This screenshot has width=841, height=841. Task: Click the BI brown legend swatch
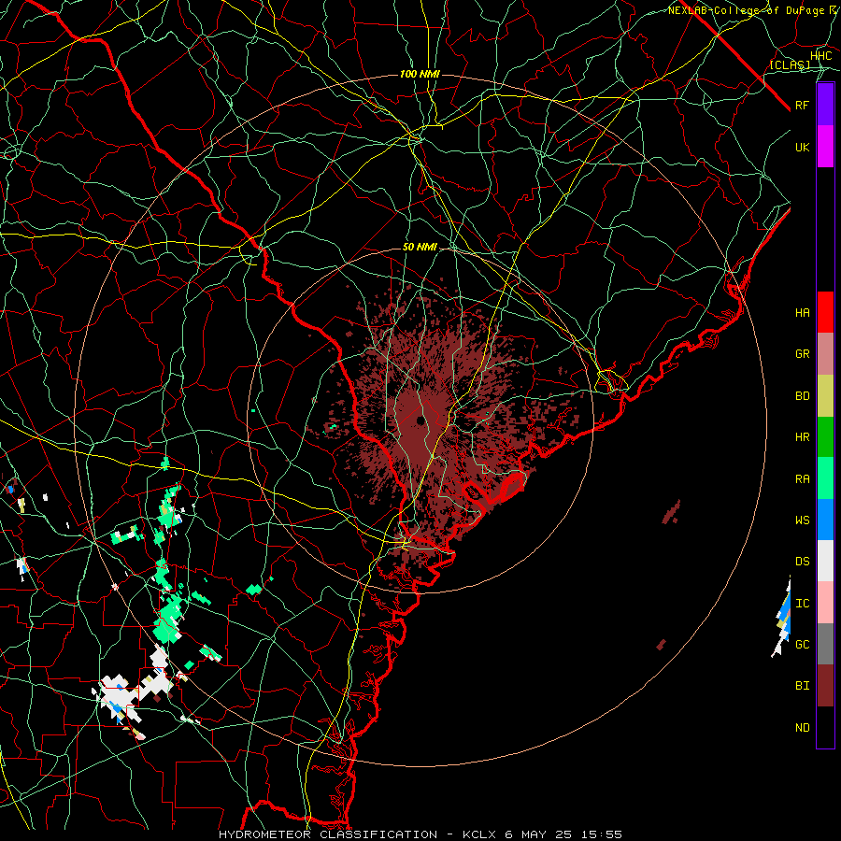pyautogui.click(x=825, y=686)
